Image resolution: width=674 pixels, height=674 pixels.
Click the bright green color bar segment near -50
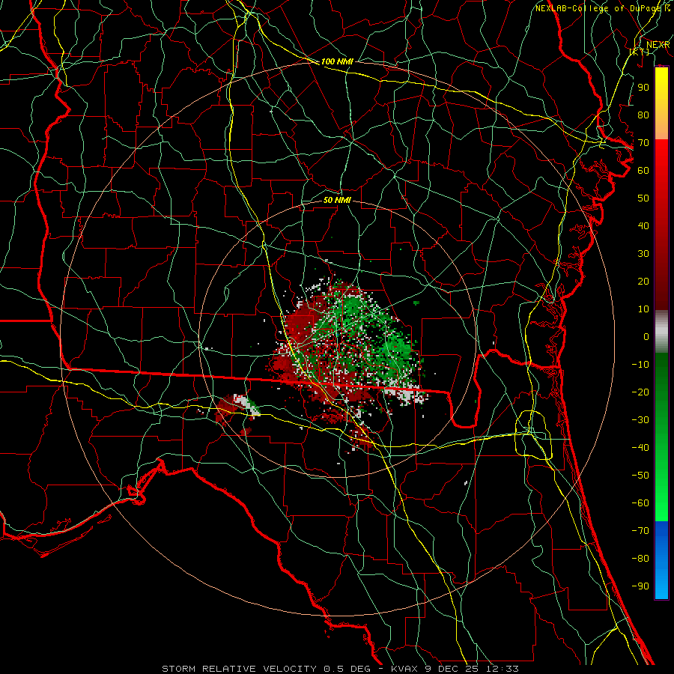pos(661,477)
